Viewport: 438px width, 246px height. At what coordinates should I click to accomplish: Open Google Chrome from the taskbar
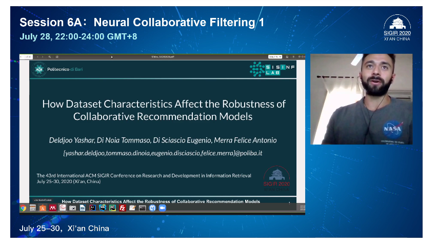(23, 208)
